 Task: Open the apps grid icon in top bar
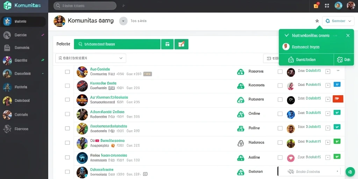coord(327,6)
